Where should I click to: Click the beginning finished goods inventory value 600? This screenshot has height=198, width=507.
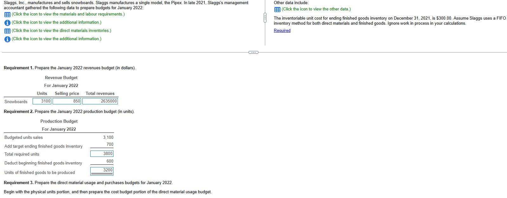[x=110, y=161]
